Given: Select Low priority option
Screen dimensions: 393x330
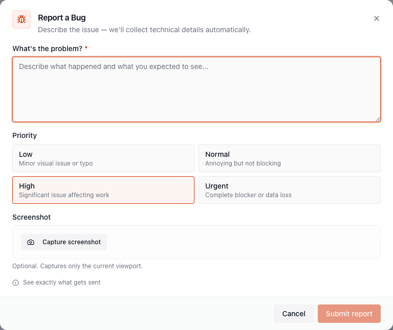Looking at the screenshot, I should coord(103,158).
